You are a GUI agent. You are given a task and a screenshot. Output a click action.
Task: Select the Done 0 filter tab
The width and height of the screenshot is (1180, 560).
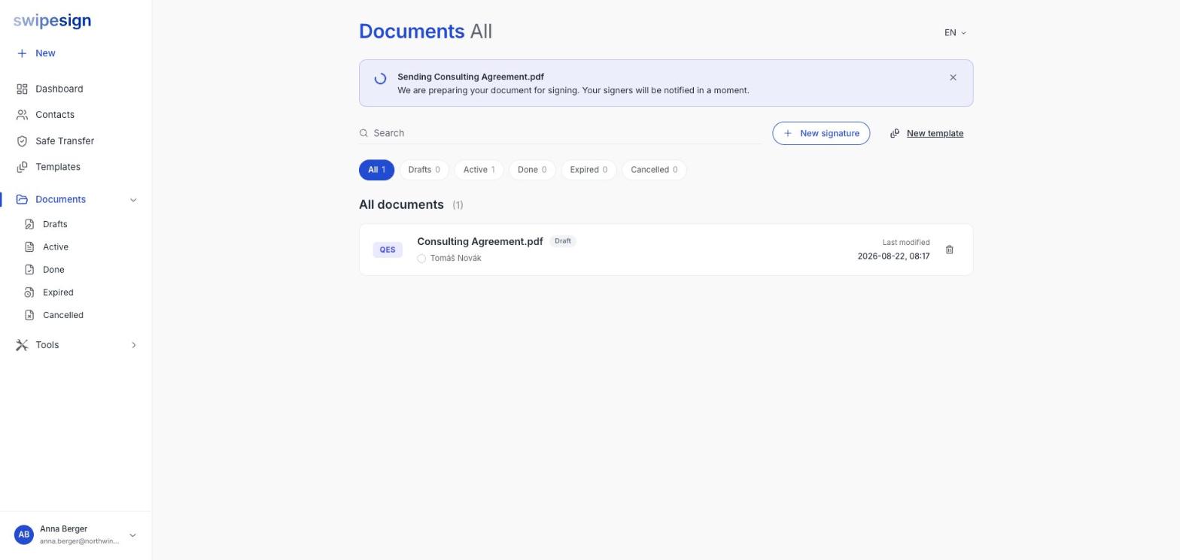(x=532, y=170)
